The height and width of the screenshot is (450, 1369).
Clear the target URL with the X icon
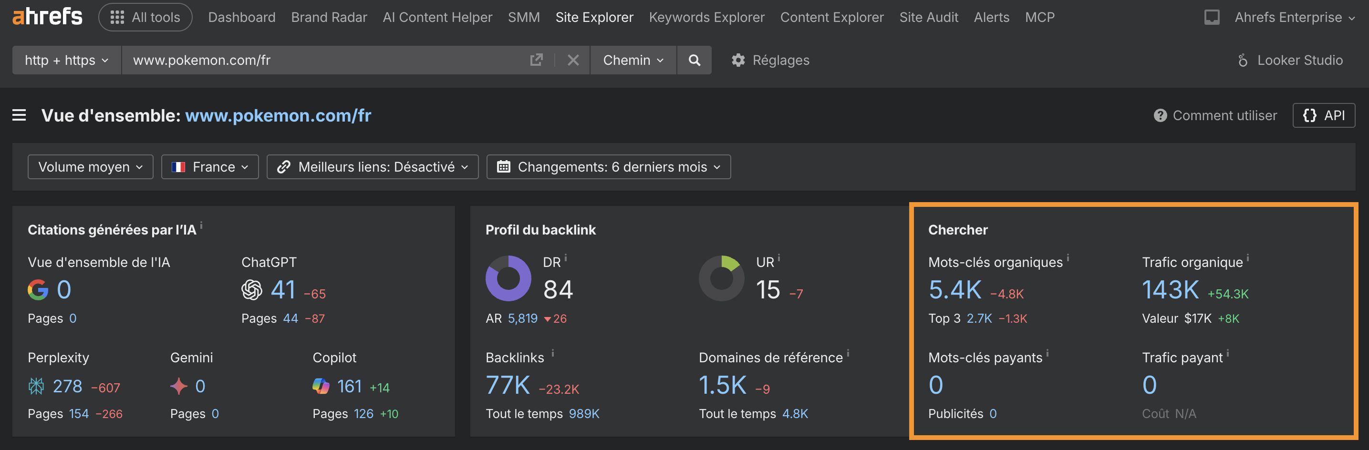[x=573, y=60]
